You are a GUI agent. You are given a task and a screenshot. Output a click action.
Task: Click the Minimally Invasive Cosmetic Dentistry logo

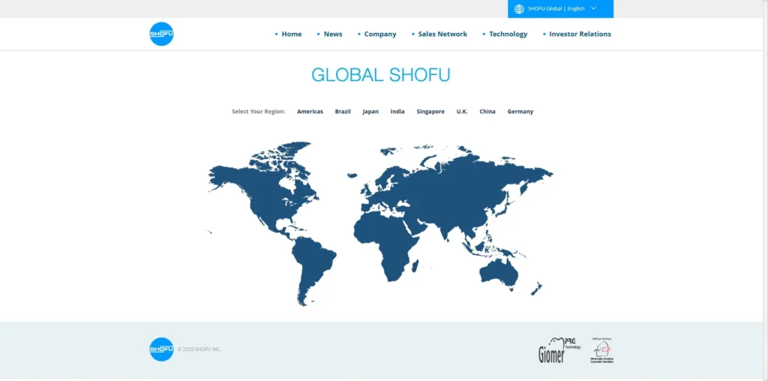pyautogui.click(x=602, y=351)
